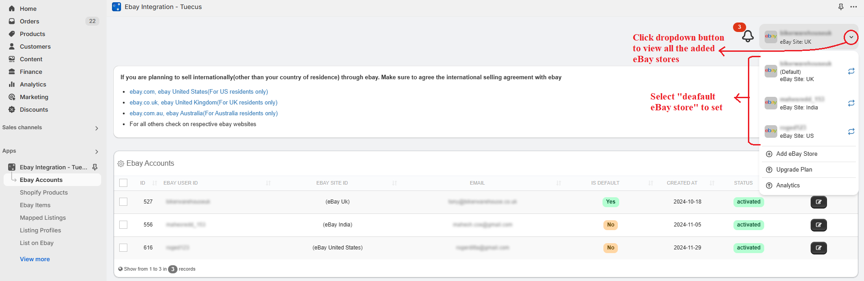Click Upgrade Plan option
Image resolution: width=864 pixels, height=281 pixels.
794,170
